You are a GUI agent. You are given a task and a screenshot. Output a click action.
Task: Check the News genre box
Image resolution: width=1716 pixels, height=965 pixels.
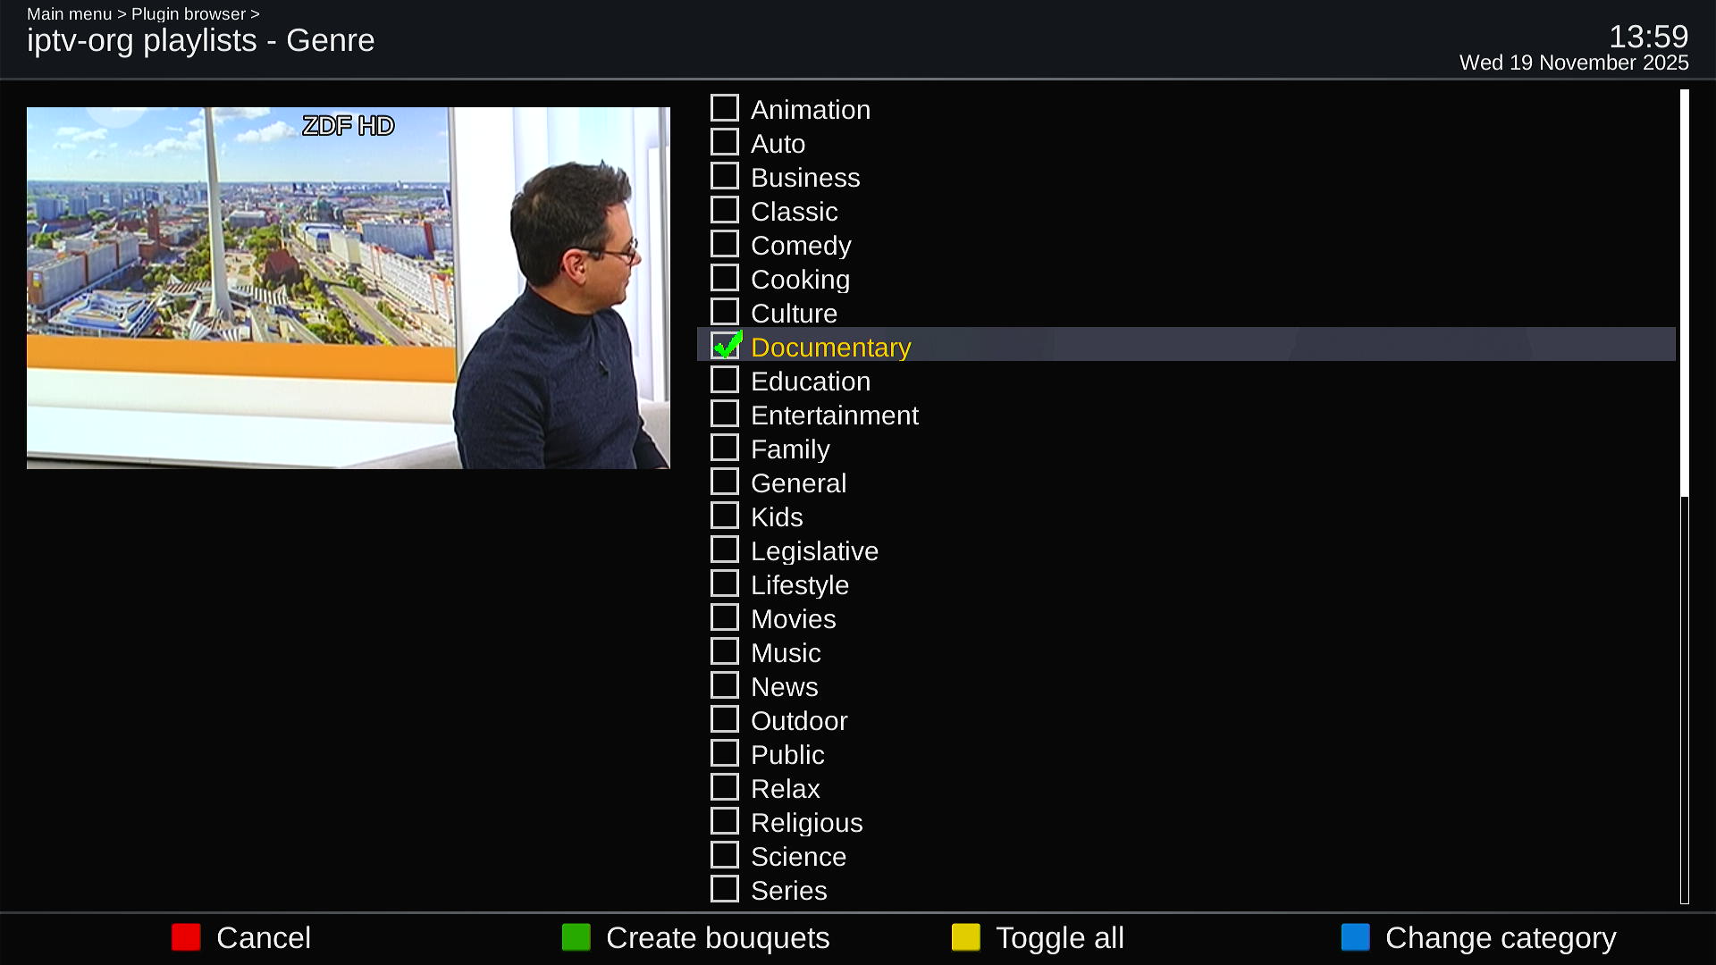coord(725,685)
